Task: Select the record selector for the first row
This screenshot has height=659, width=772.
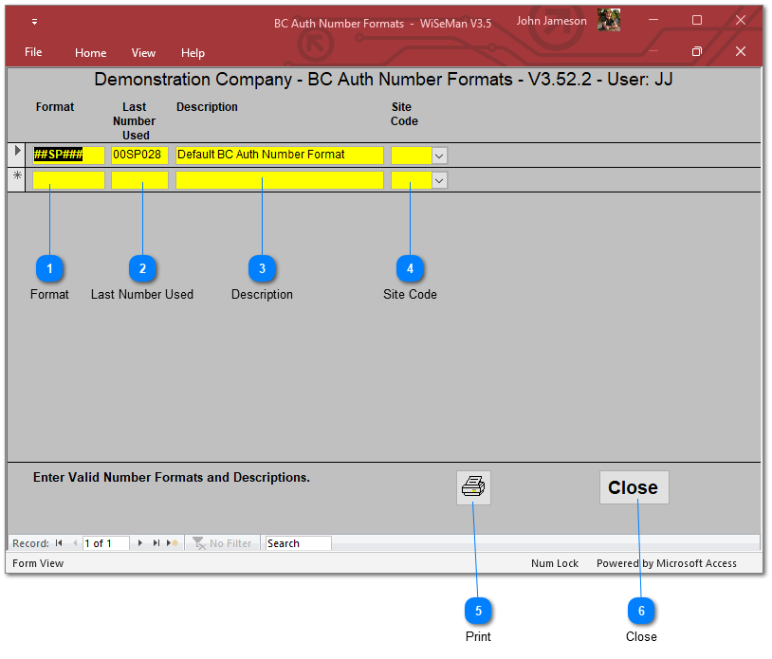Action: tap(17, 155)
